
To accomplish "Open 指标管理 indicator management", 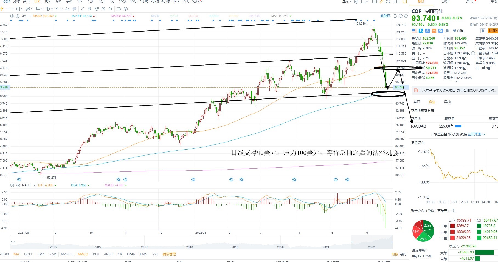I will coord(169,254).
